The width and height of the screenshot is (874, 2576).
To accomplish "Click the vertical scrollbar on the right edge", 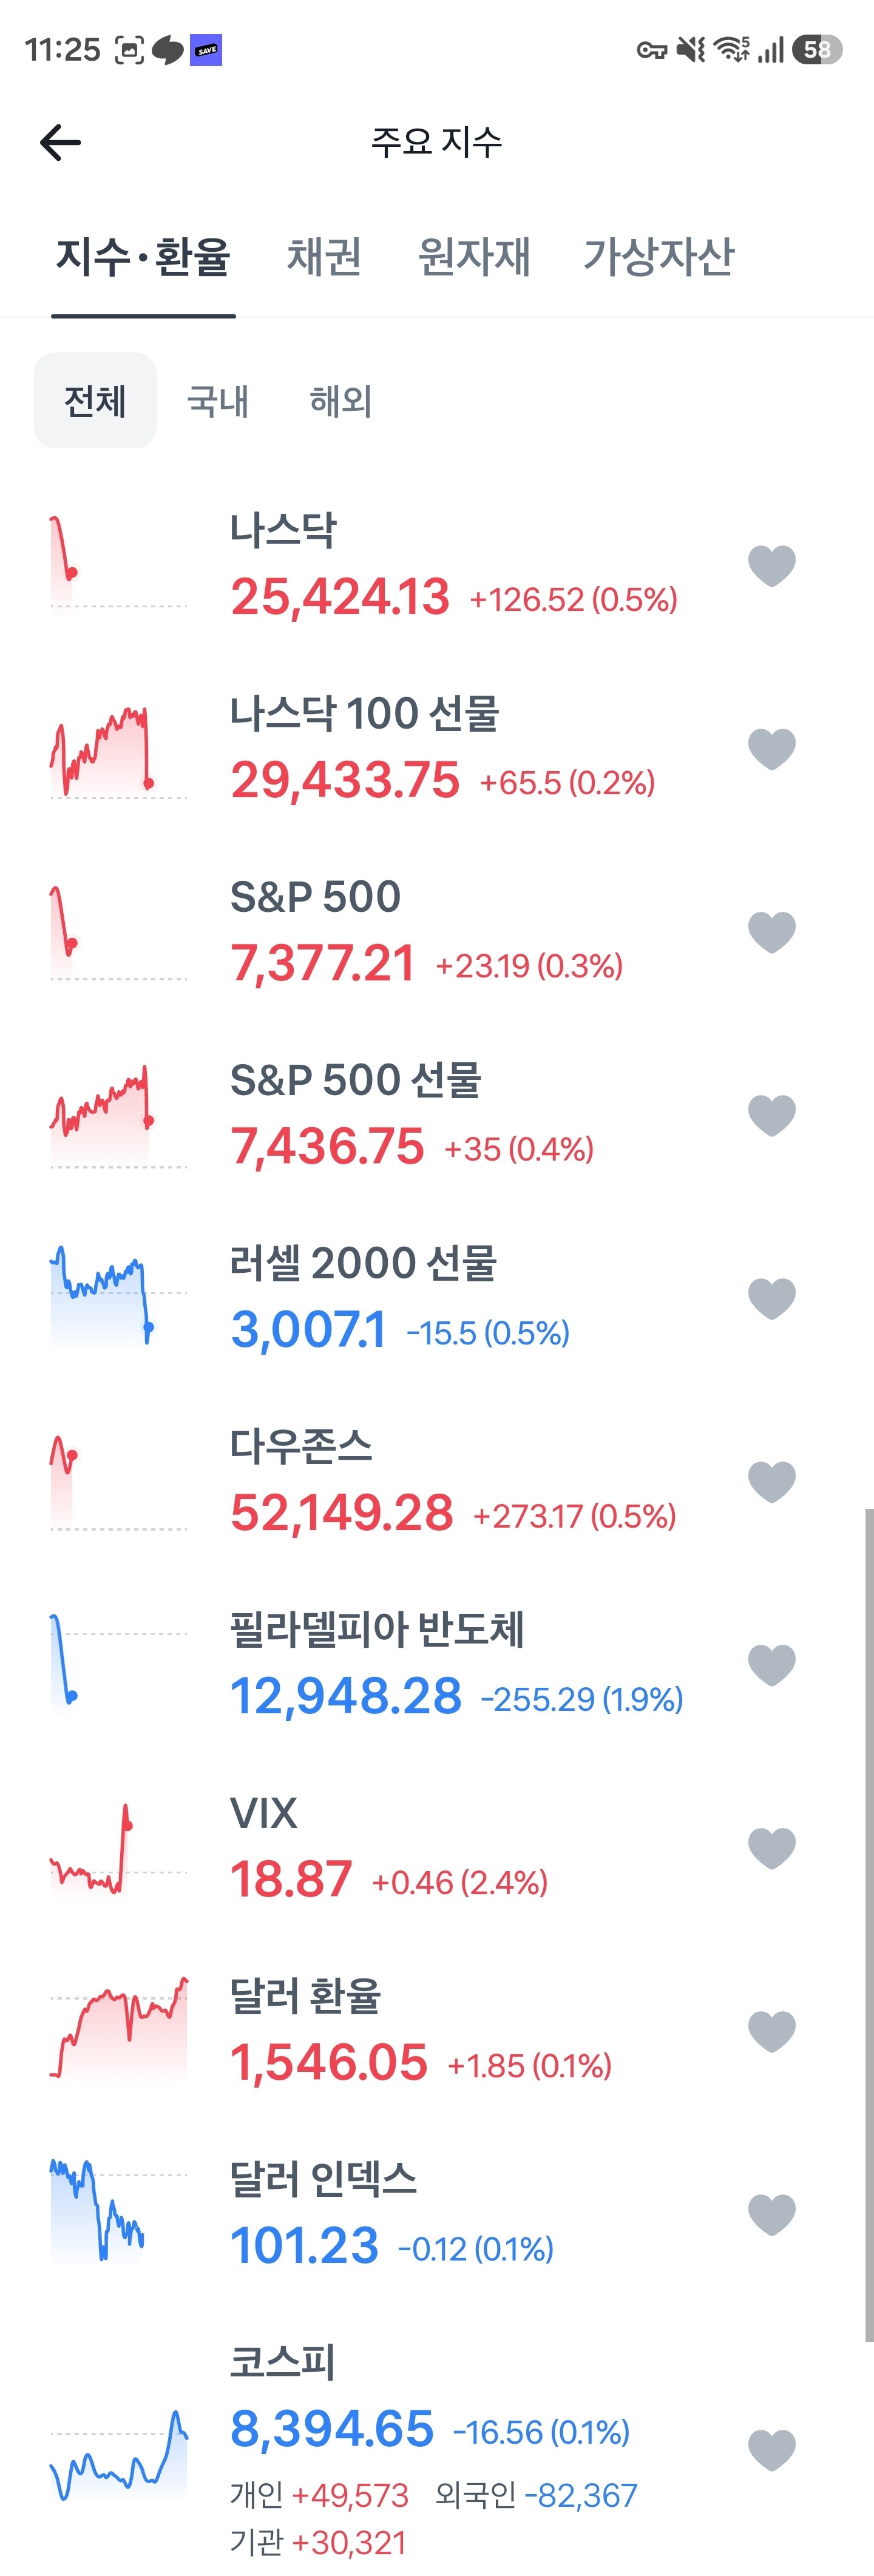I will (x=869, y=1925).
